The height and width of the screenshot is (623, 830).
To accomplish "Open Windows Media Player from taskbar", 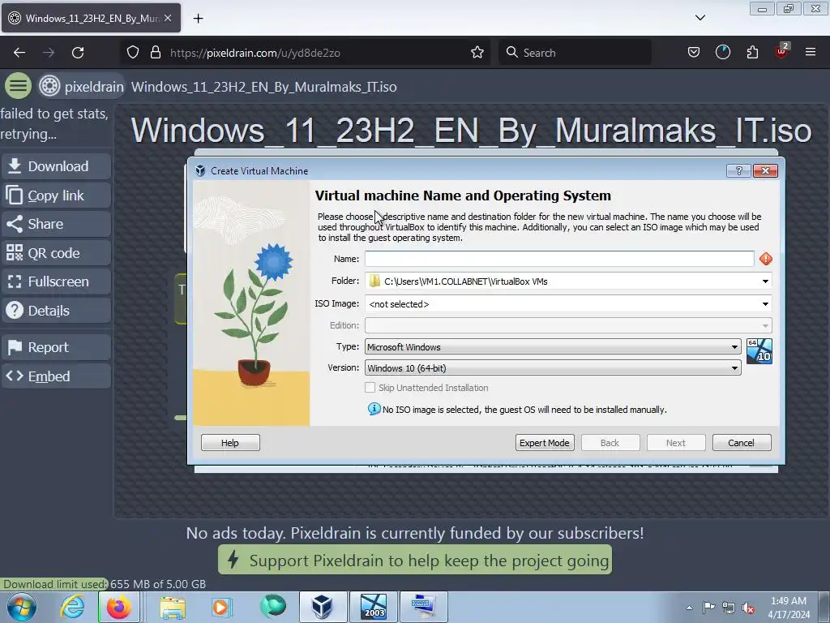I will click(221, 607).
